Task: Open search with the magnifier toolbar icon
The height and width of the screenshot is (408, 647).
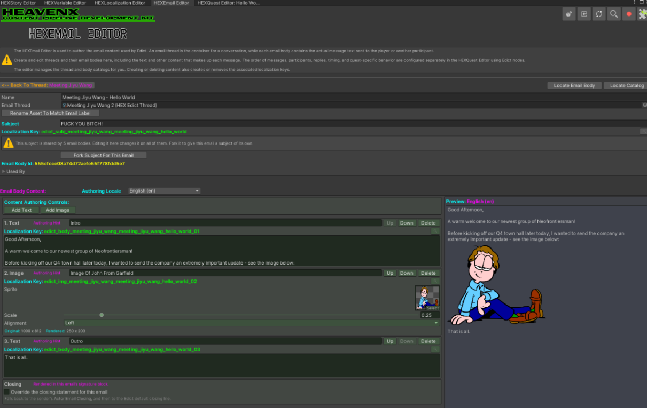Action: (614, 14)
